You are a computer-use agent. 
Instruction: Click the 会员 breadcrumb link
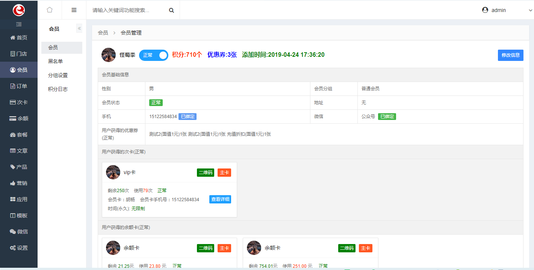pos(103,33)
